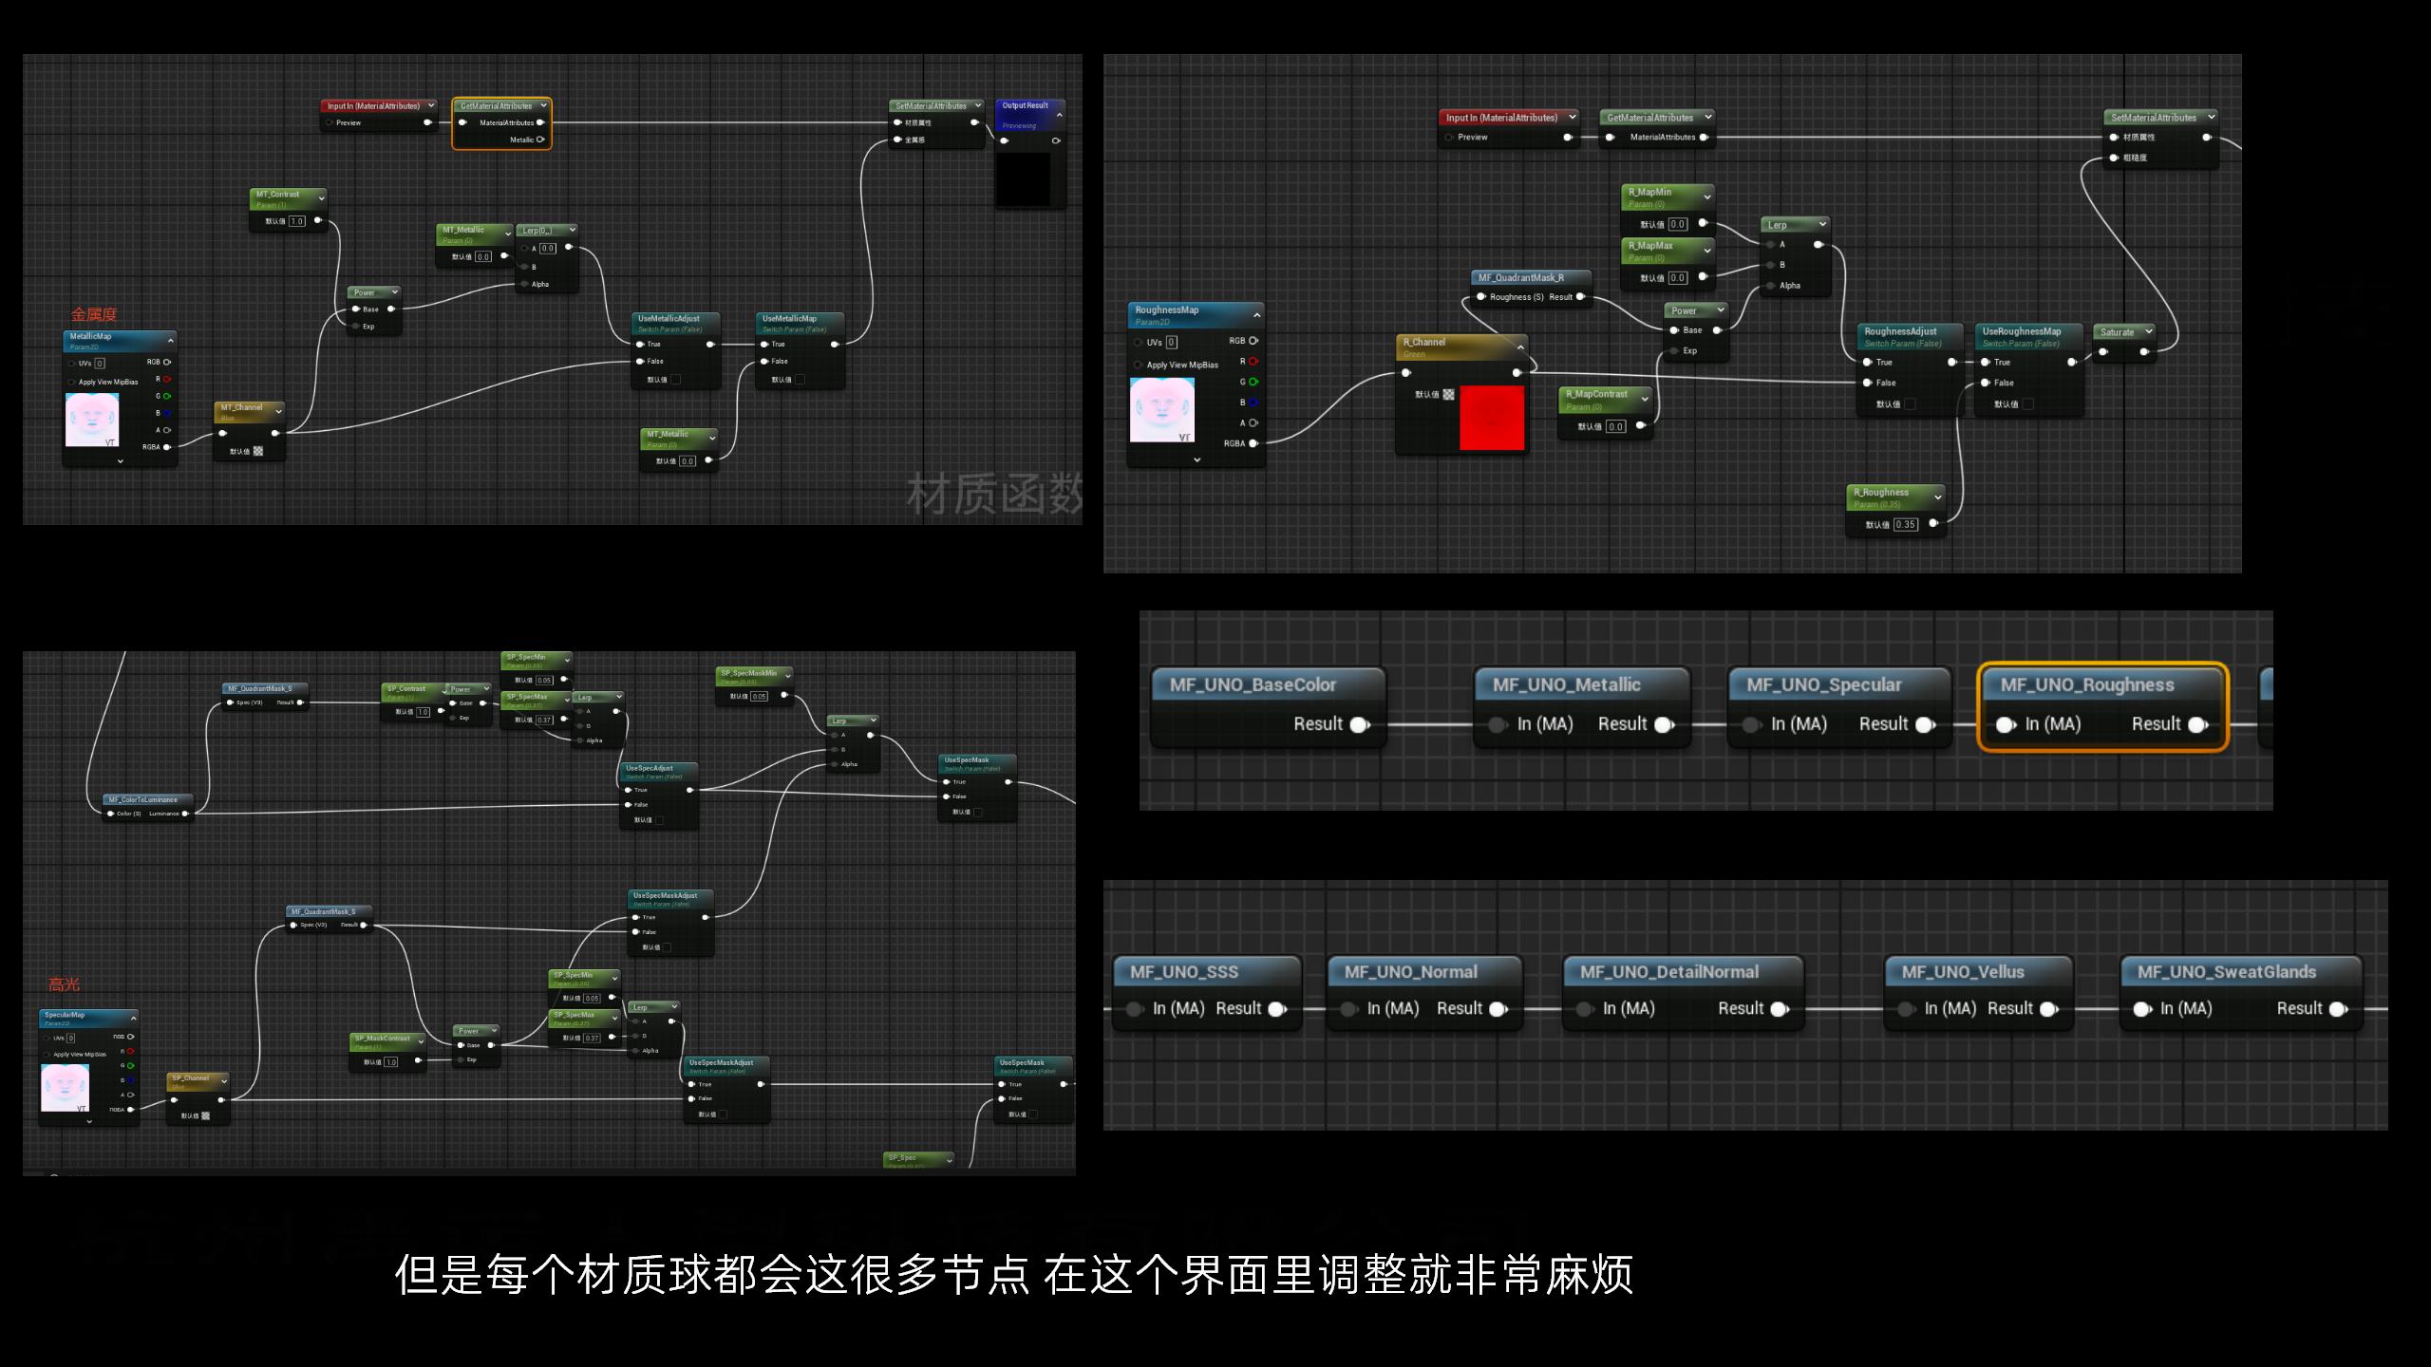The width and height of the screenshot is (2431, 1367).
Task: Toggle the default value checkbox of UseMetallicMap
Action: (800, 380)
